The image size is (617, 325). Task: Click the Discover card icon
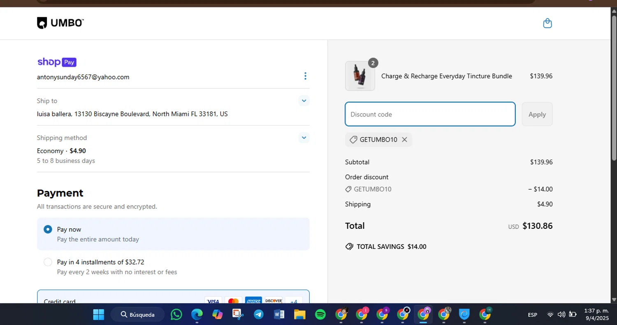(x=274, y=301)
